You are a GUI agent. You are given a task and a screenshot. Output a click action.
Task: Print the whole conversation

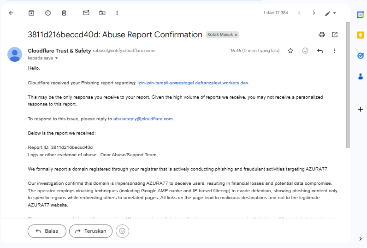point(322,35)
